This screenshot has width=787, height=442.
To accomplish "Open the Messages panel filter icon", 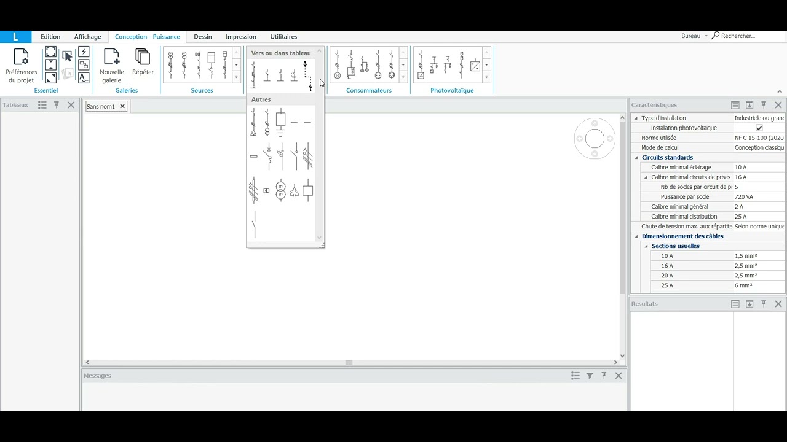I will pos(590,376).
